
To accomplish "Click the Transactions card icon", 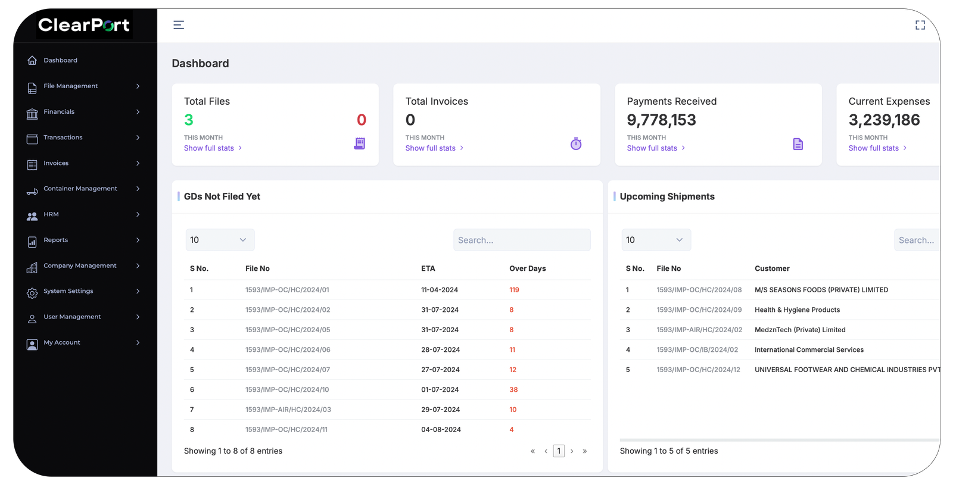I will [32, 139].
